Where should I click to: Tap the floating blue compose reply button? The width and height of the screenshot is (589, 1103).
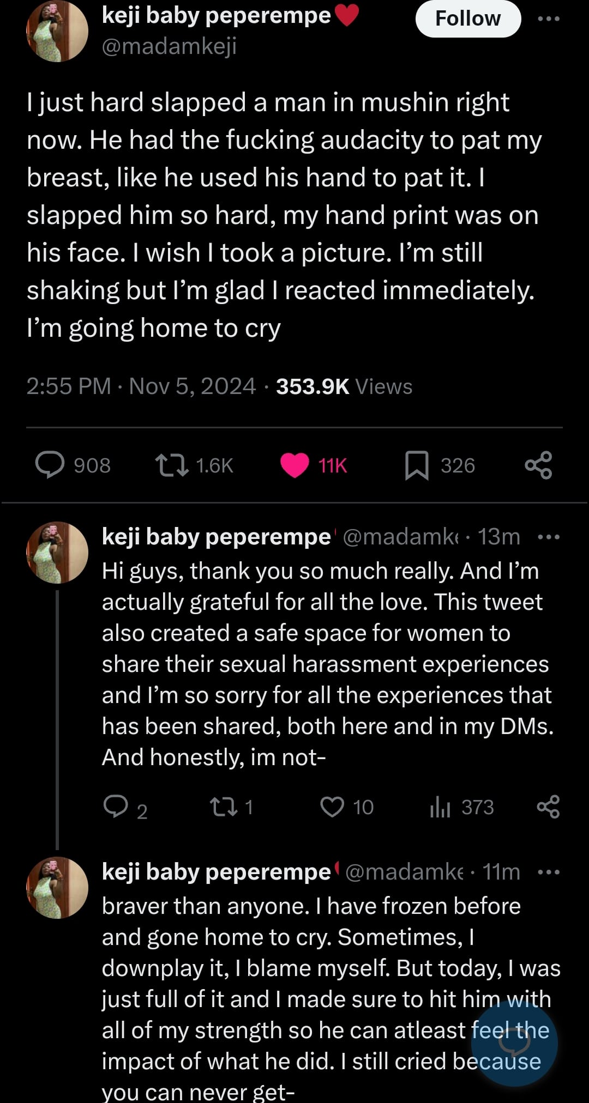point(514,1043)
